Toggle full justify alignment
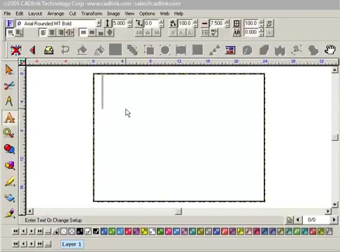Screen dimensions: 340x252 coord(69,32)
